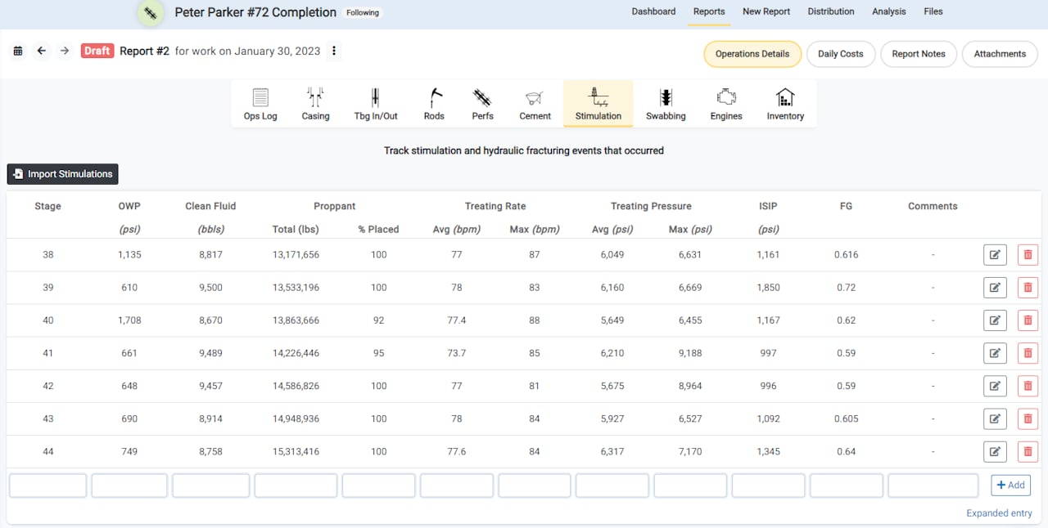This screenshot has width=1048, height=528.
Task: Delete stage 38 row
Action: click(x=1028, y=255)
